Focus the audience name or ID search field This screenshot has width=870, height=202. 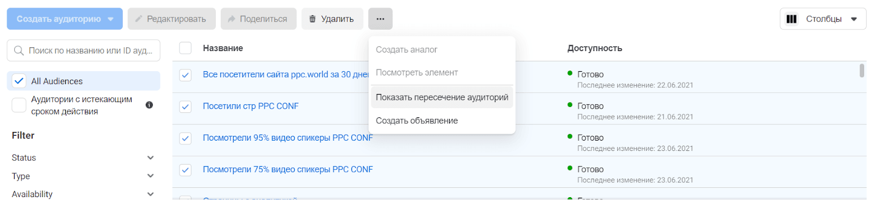[84, 50]
